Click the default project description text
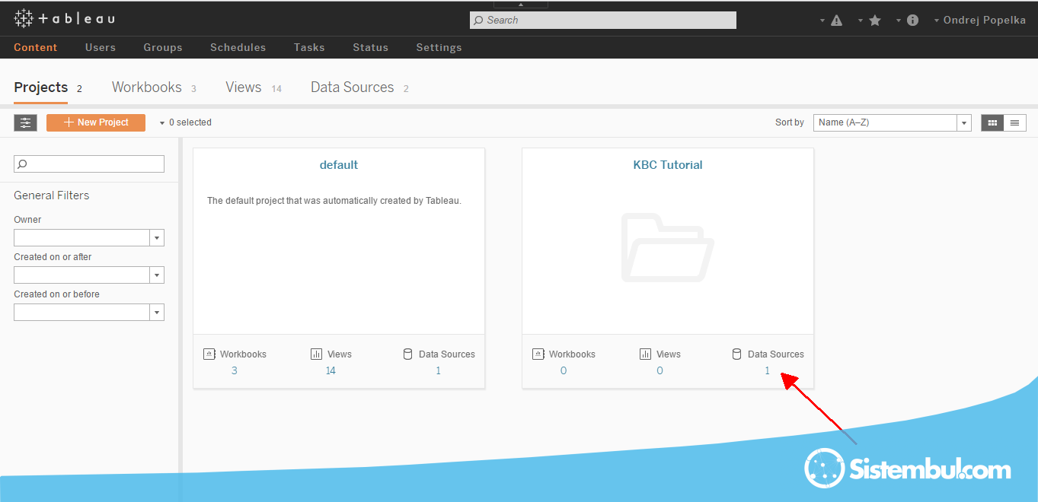The image size is (1038, 502). (334, 201)
